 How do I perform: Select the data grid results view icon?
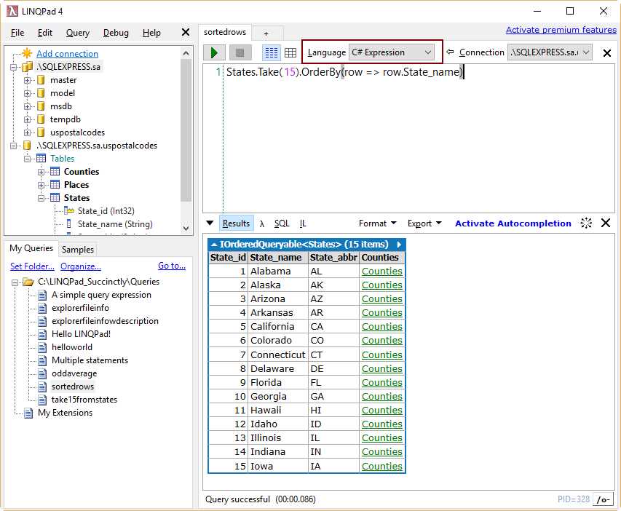pos(290,52)
